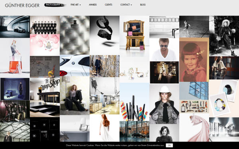Open the smiling dark-haired woman portrait
Screen dimensions: 239x149
pos(164,133)
